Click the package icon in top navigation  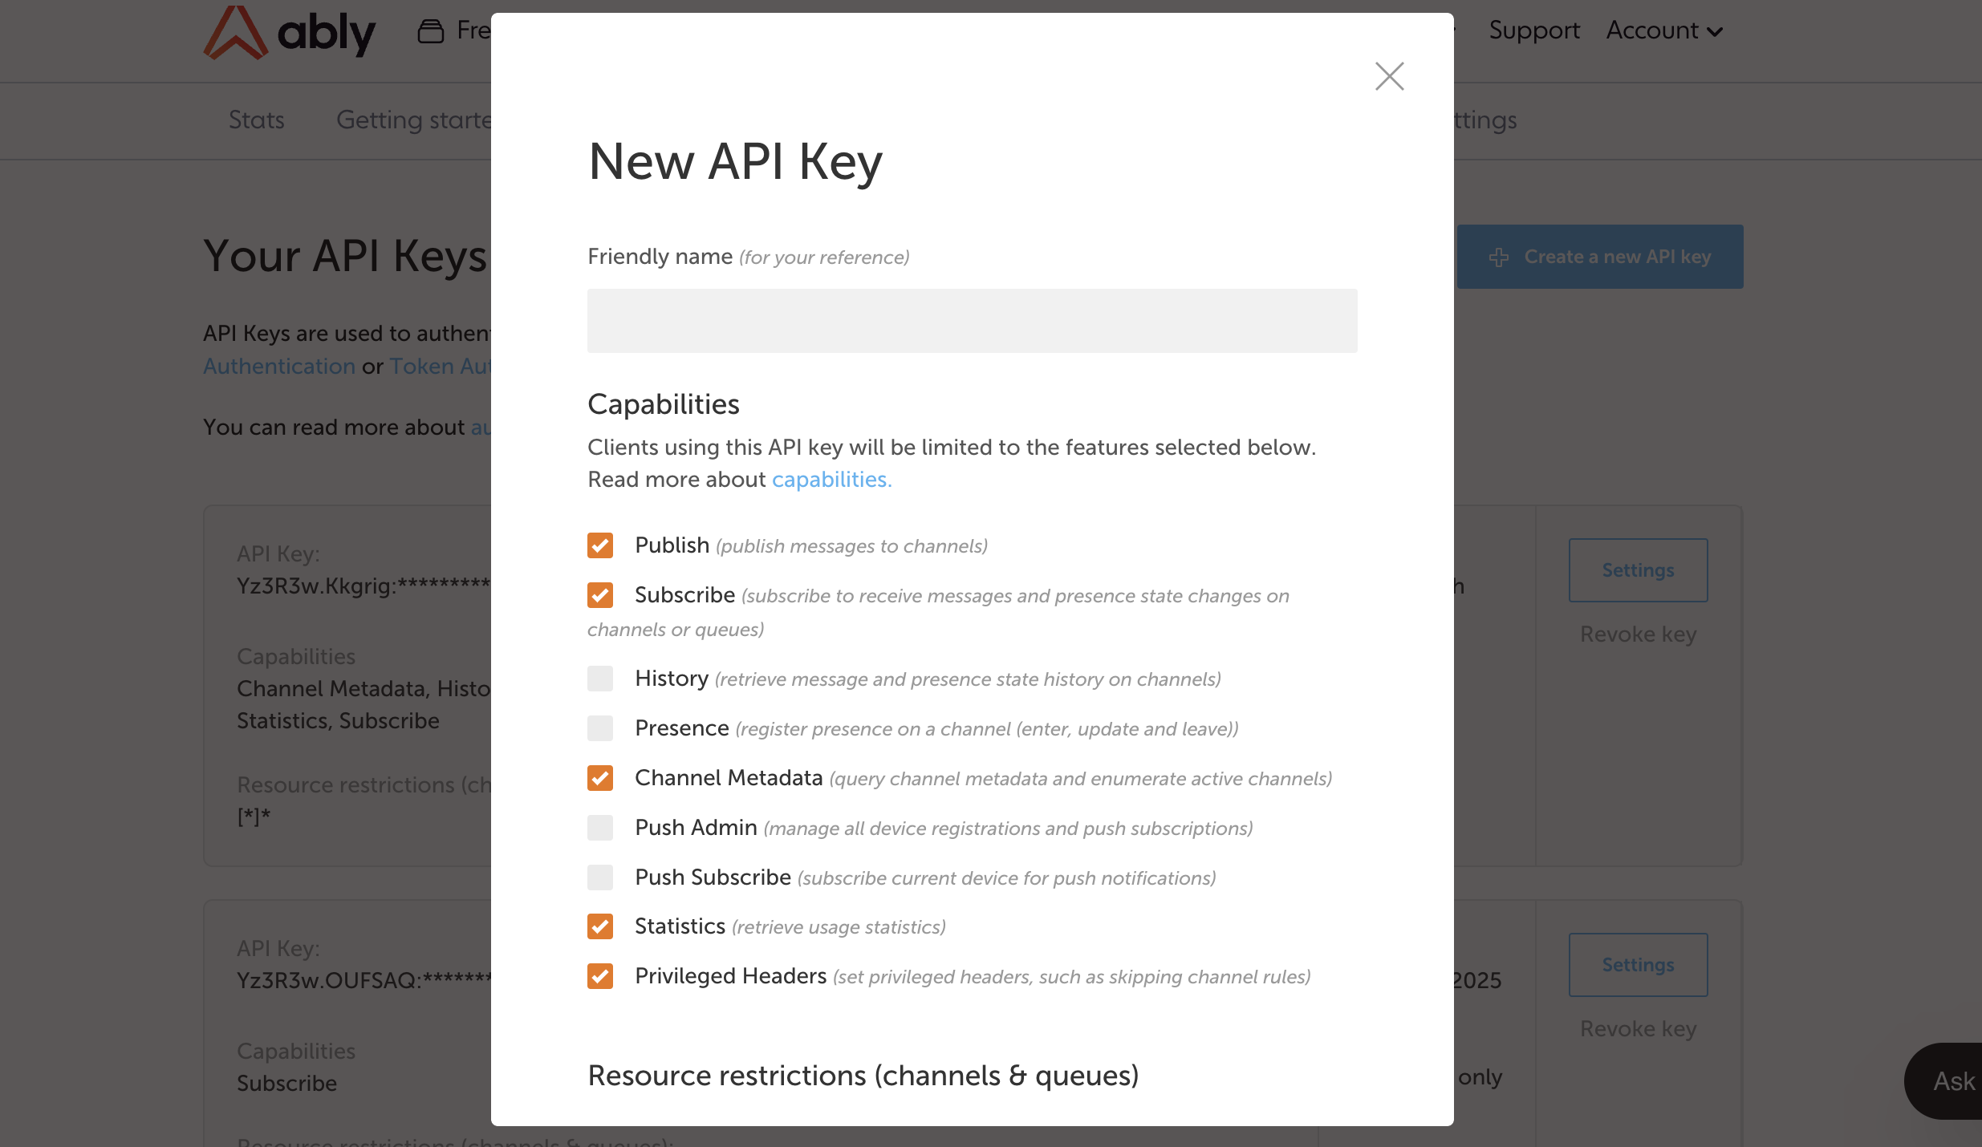coord(431,31)
